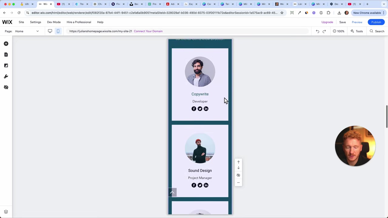Open the Chrome downloads icon
Viewport: 388px width, 218px height.
tap(339, 13)
